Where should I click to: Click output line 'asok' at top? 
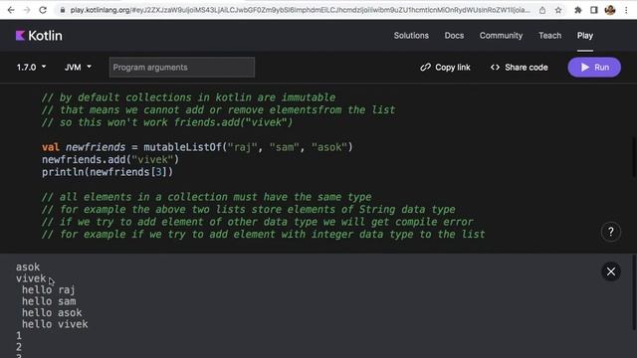(28, 268)
